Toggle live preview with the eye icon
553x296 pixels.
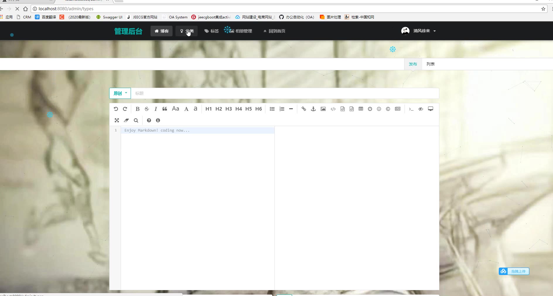[421, 109]
